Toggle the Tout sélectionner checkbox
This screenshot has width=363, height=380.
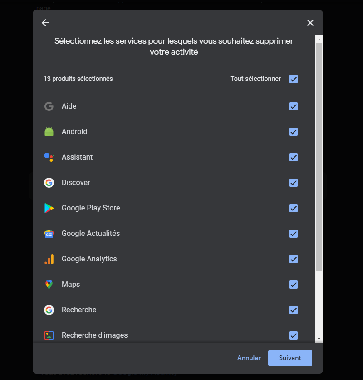click(294, 79)
